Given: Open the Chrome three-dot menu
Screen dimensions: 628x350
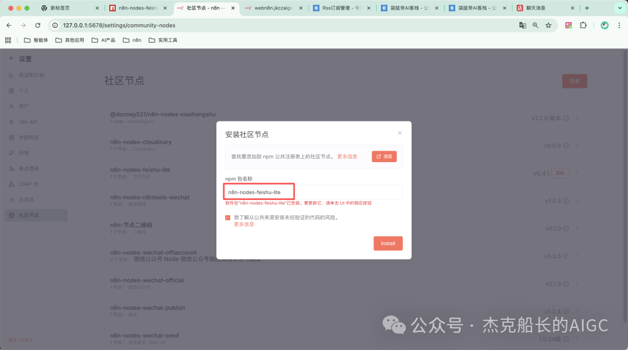Looking at the screenshot, I should tap(619, 25).
